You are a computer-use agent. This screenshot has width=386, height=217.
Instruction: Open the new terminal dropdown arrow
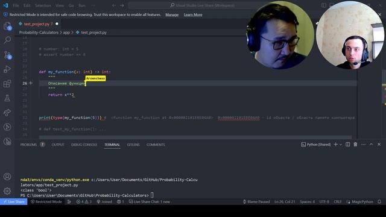pyautogui.click(x=341, y=145)
